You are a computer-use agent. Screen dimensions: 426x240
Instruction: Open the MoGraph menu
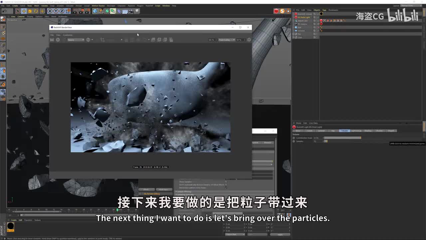[111, 6]
